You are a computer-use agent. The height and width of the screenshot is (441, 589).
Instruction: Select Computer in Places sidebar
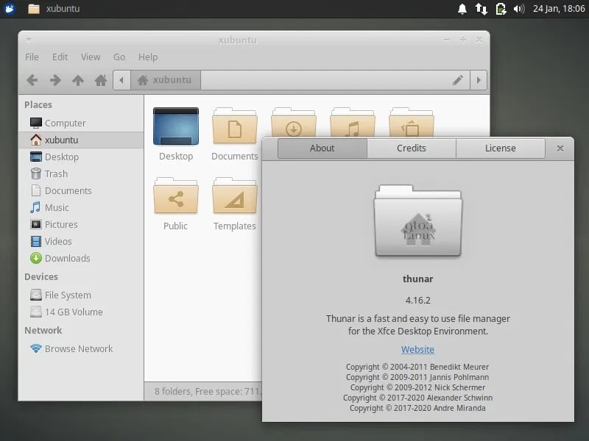(x=81, y=123)
